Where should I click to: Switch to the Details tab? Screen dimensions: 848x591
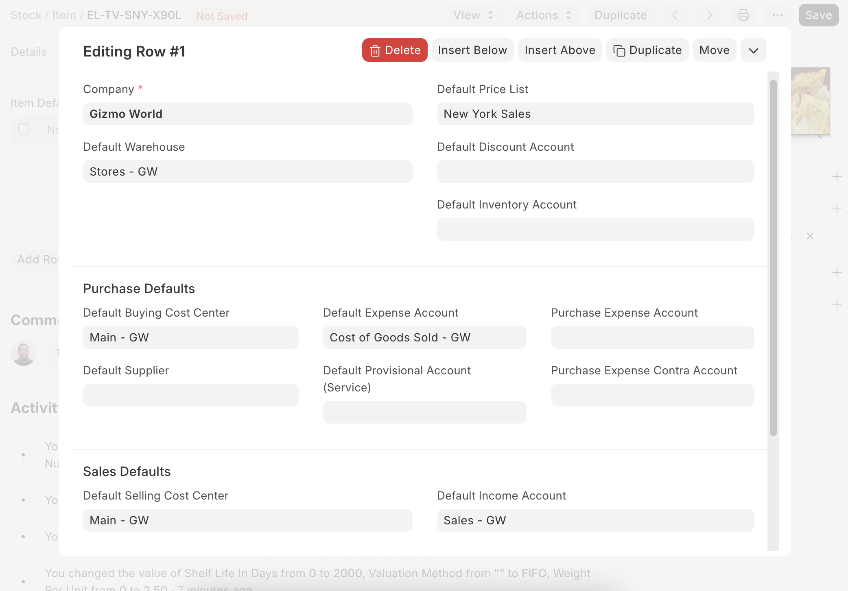click(x=28, y=52)
